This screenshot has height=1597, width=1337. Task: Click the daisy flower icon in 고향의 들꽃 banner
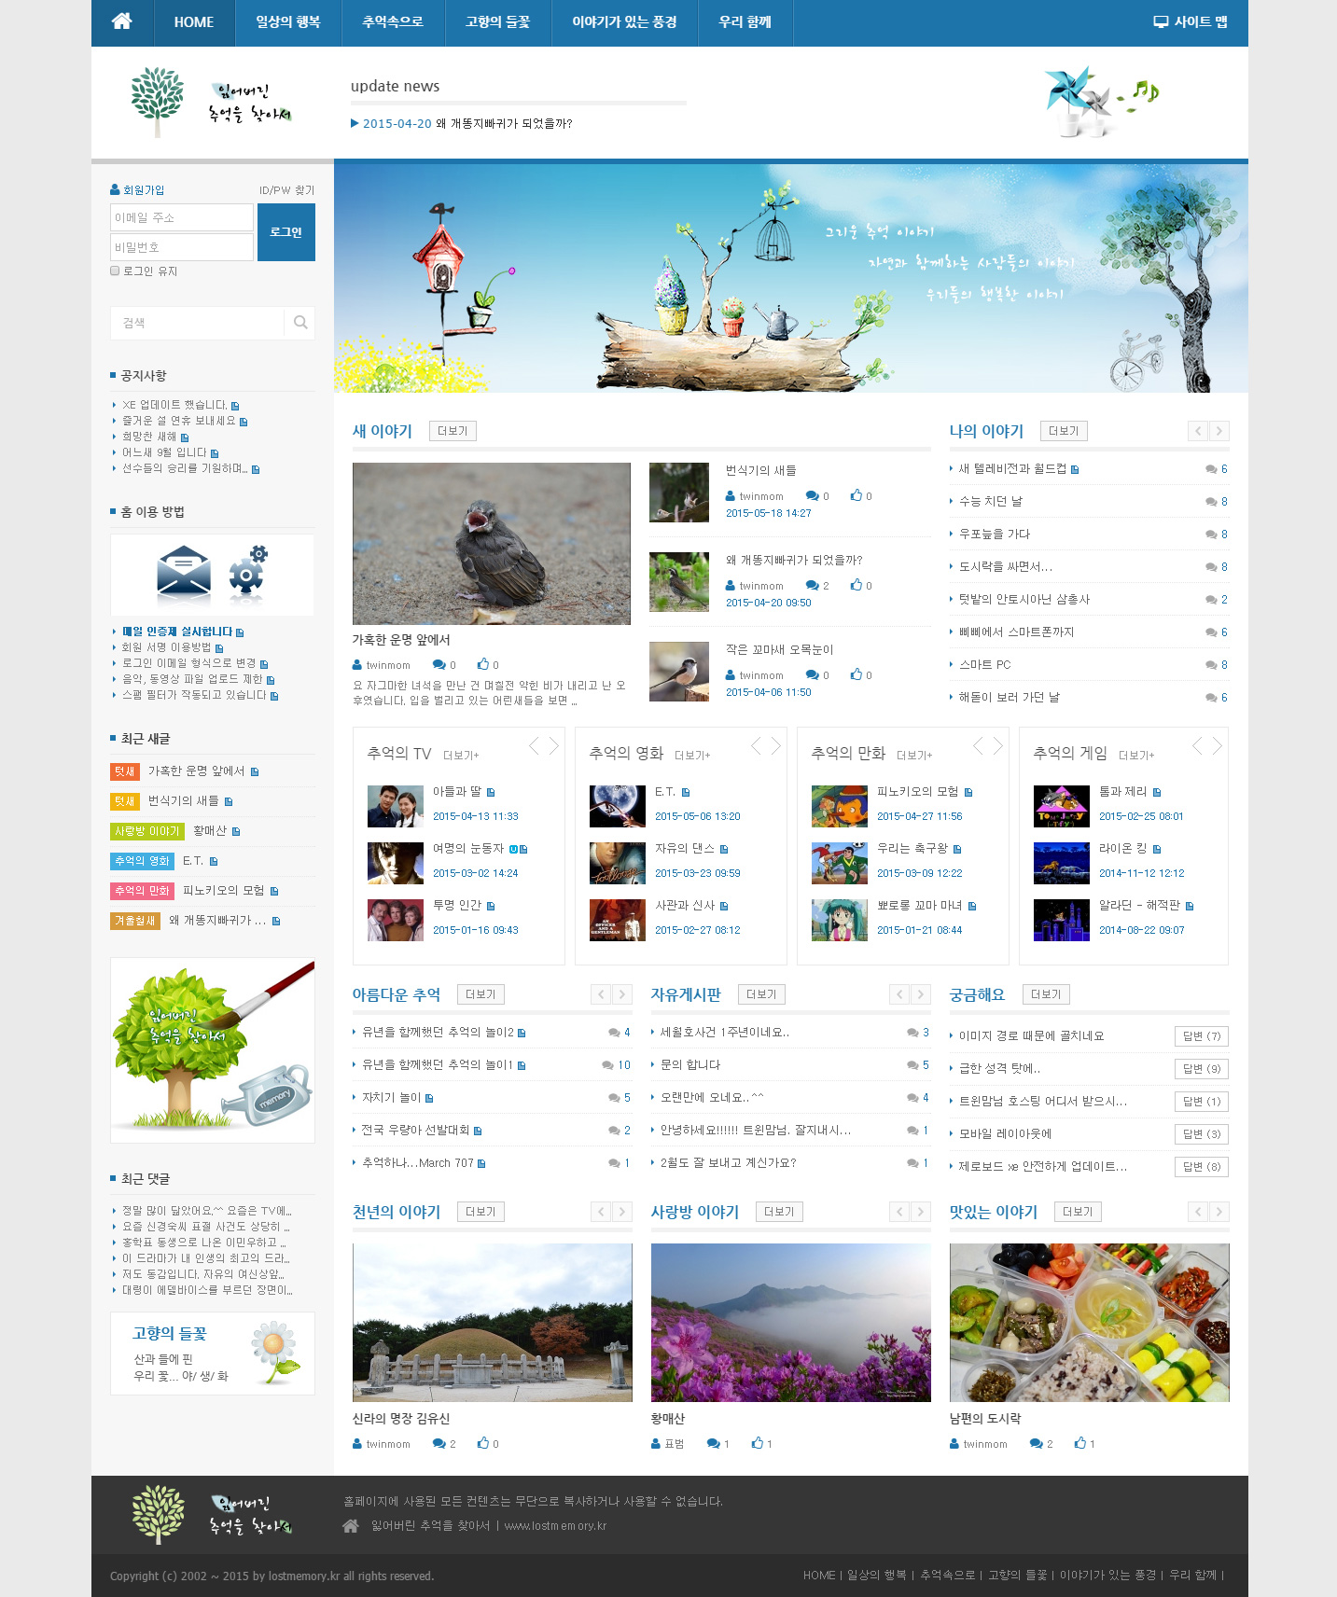click(273, 1352)
